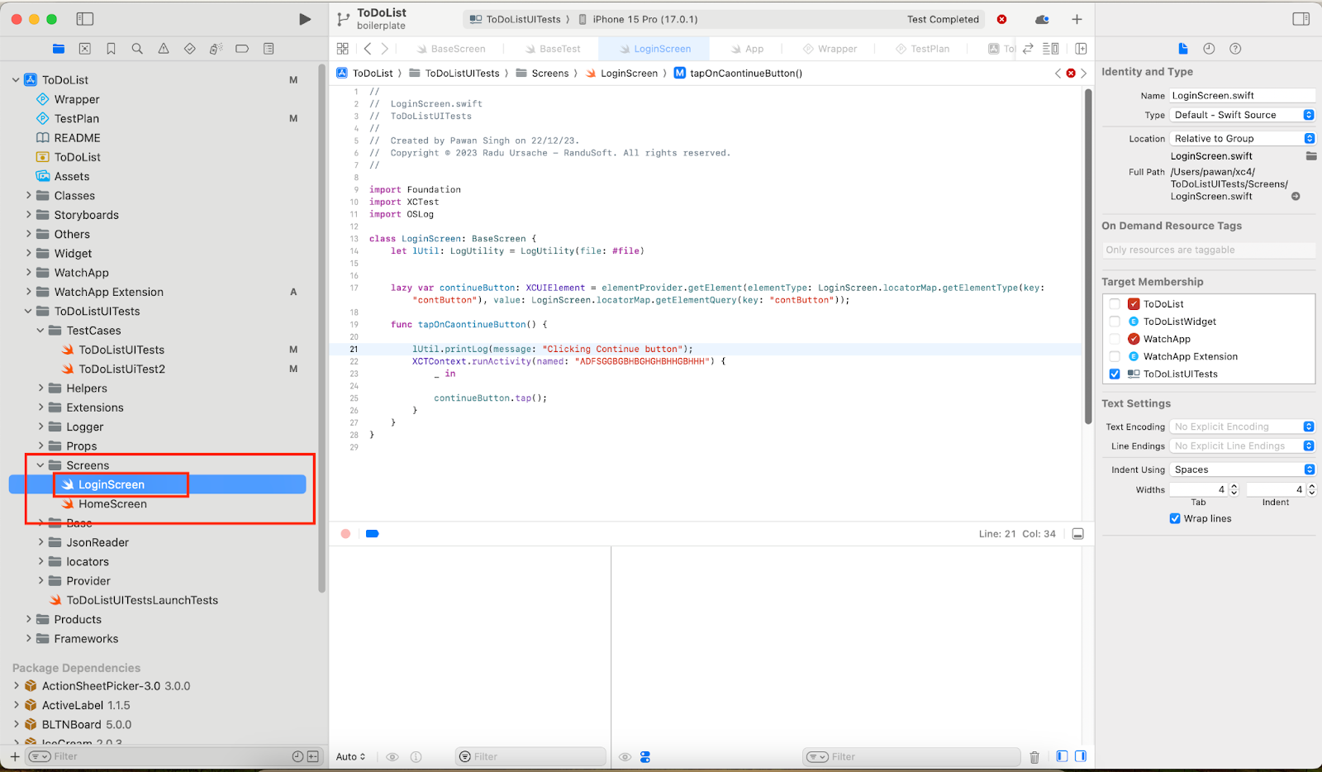Open ToDoListUiTest2 file in navigator
The width and height of the screenshot is (1322, 772).
click(121, 369)
